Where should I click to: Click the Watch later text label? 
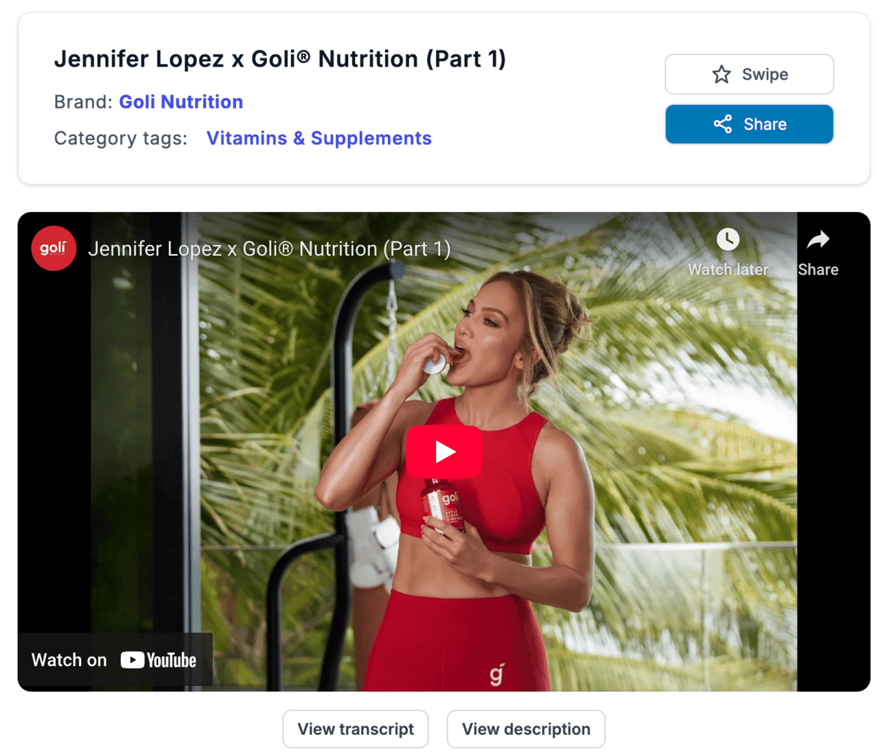point(728,270)
